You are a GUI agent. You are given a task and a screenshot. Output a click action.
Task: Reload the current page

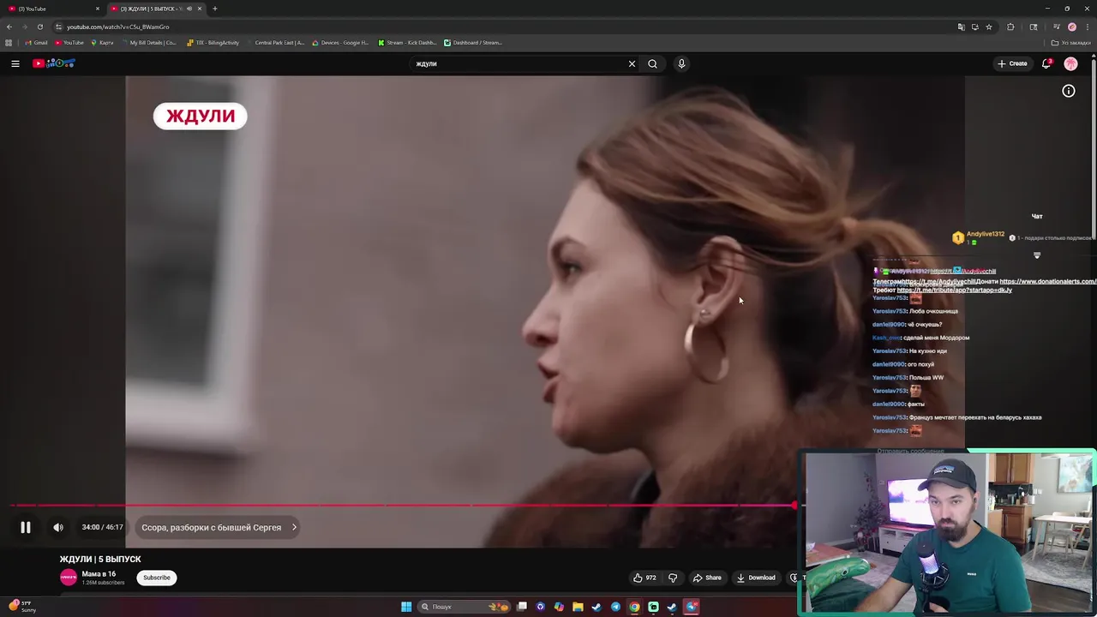click(39, 27)
